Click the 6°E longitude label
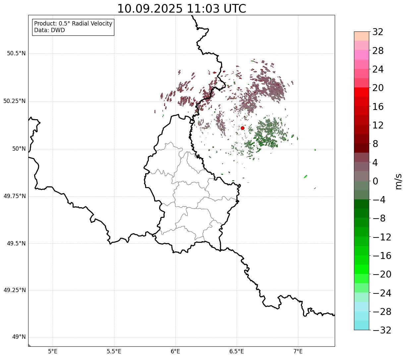Viewport: 406px width, 358px height. point(175,351)
